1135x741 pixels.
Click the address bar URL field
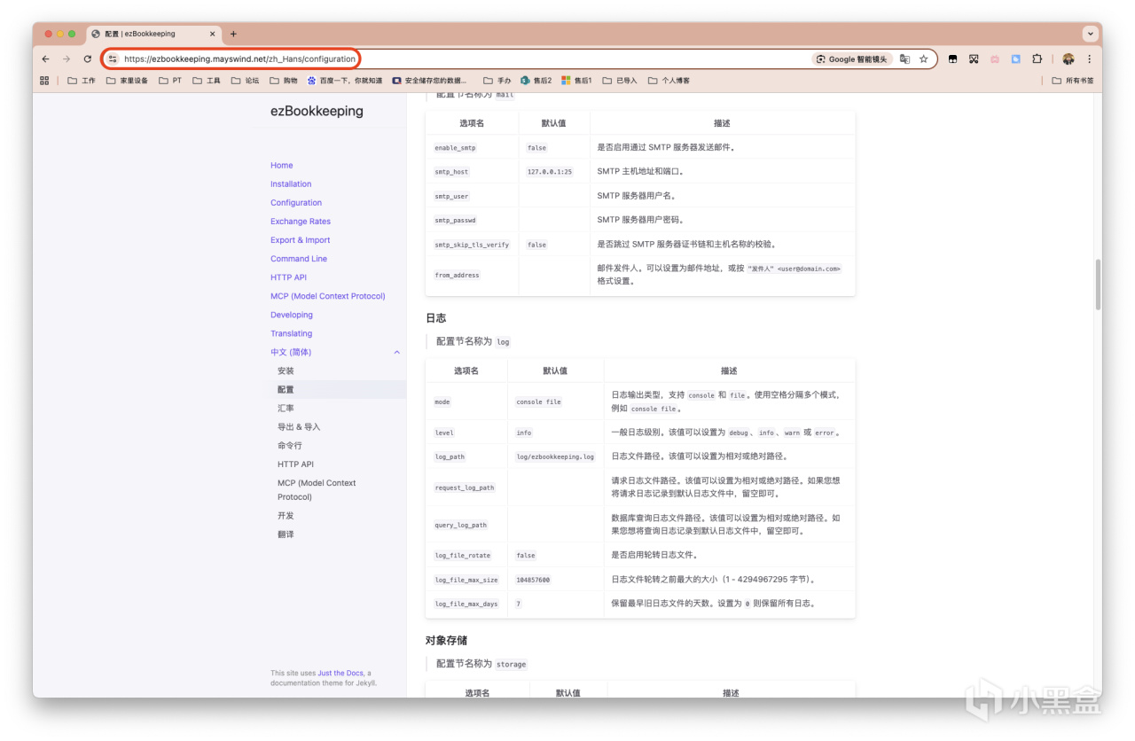[x=461, y=59]
